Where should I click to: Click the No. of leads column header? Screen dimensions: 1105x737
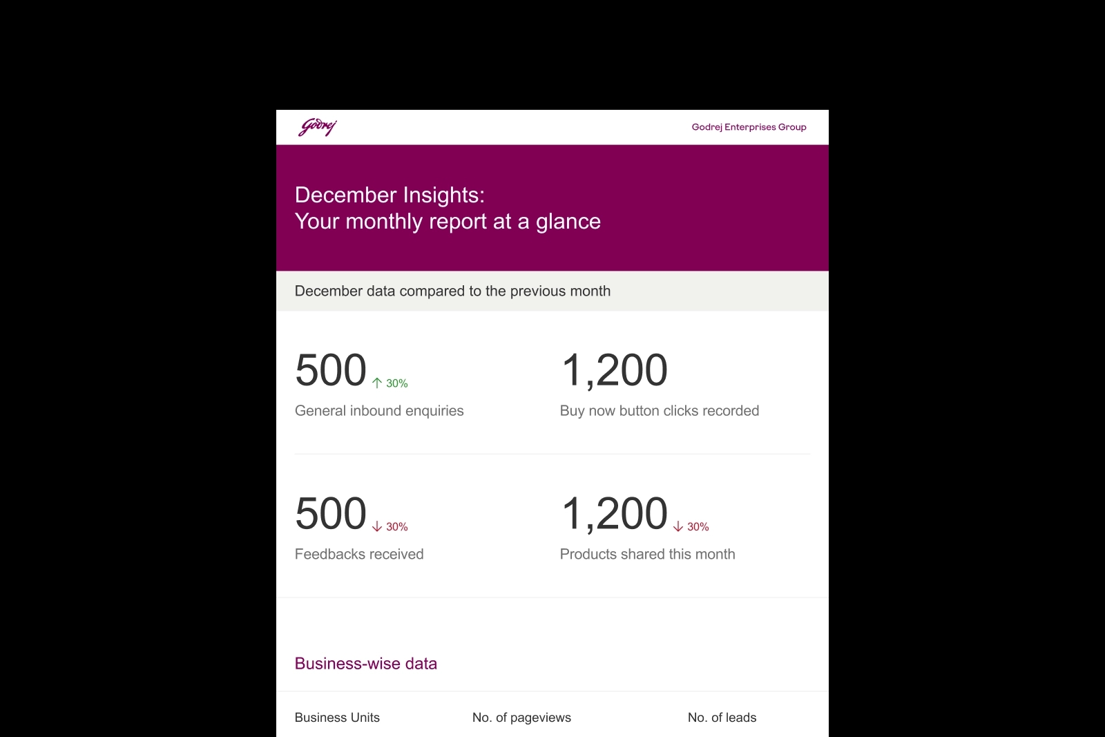pyautogui.click(x=722, y=718)
